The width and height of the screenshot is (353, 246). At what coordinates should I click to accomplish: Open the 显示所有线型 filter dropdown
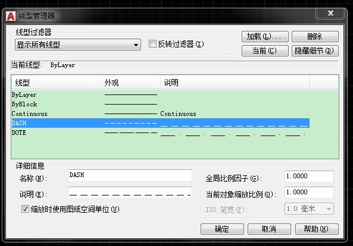pos(78,45)
